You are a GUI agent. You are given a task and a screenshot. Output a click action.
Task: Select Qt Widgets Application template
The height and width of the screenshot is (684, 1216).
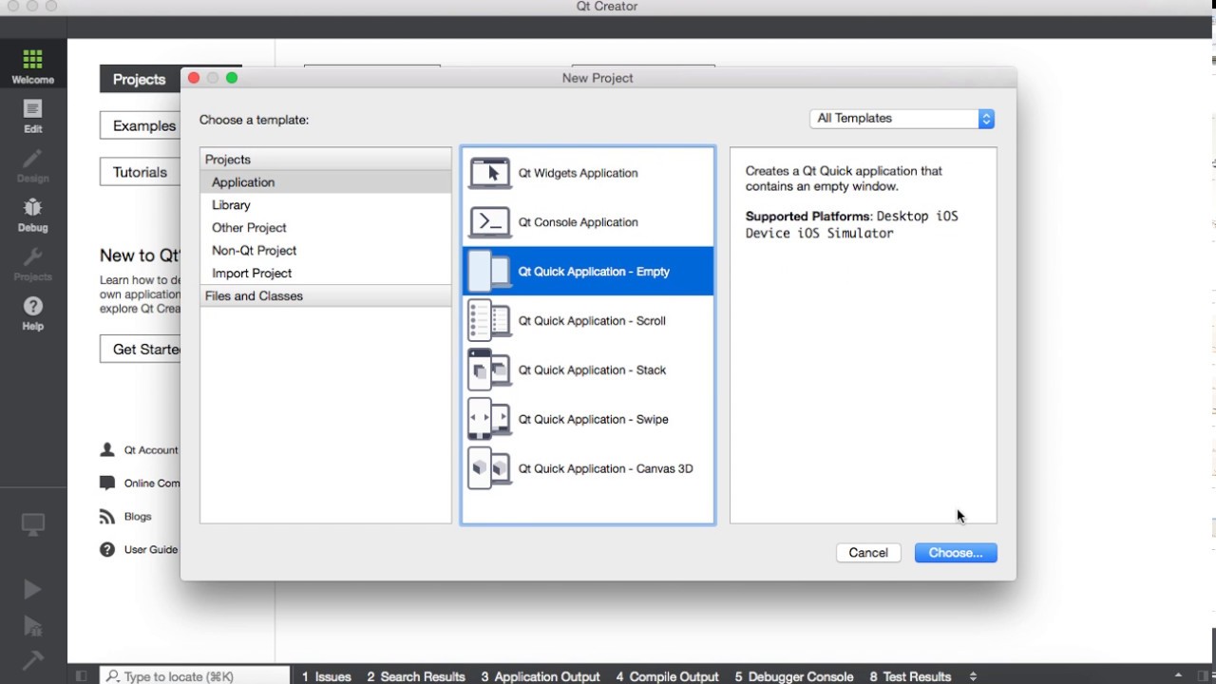coord(587,173)
